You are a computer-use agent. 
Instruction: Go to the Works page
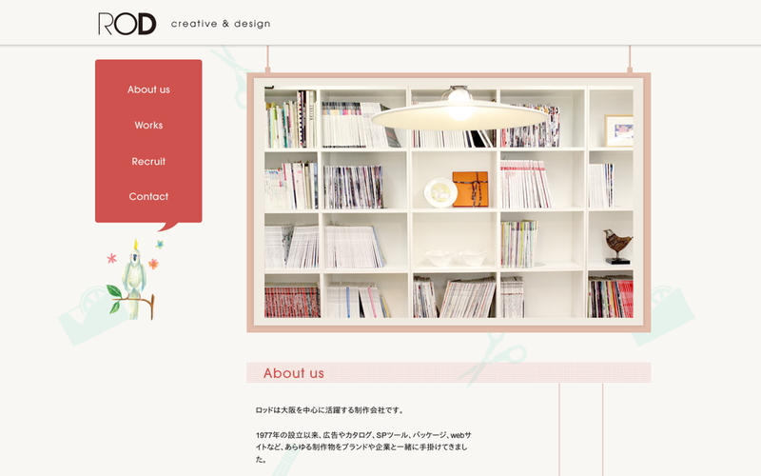coord(148,126)
